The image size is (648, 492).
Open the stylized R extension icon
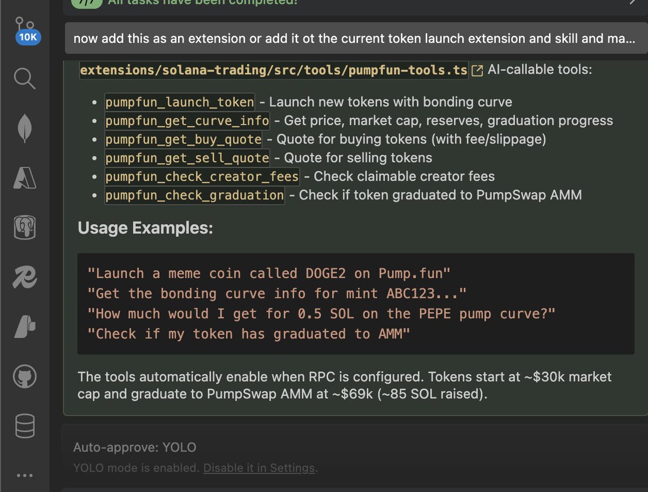pyautogui.click(x=25, y=277)
